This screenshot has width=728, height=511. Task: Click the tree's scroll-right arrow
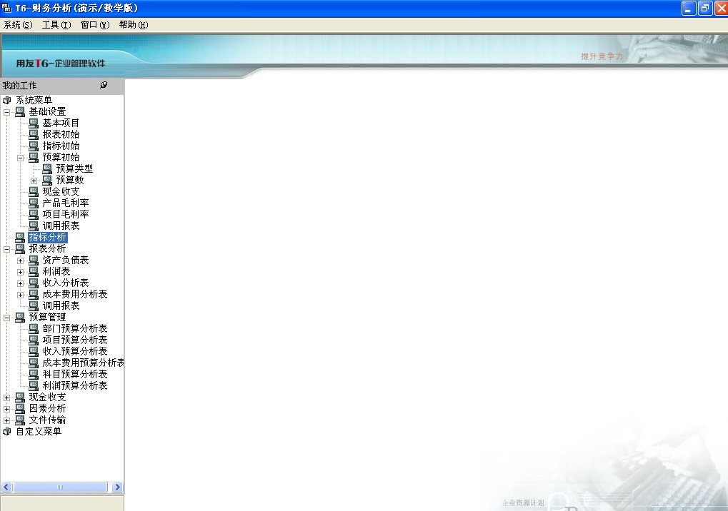coord(117,487)
